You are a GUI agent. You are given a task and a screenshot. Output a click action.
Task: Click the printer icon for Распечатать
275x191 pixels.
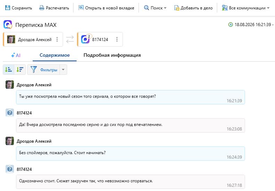[41, 8]
